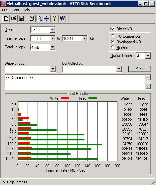This screenshot has height=185, width=156.
Task: Open a benchmark file via folder icon
Action: point(14,19)
